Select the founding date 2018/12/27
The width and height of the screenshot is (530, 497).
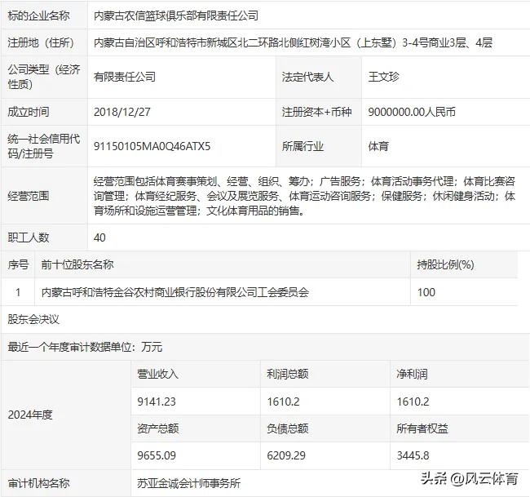click(x=122, y=112)
